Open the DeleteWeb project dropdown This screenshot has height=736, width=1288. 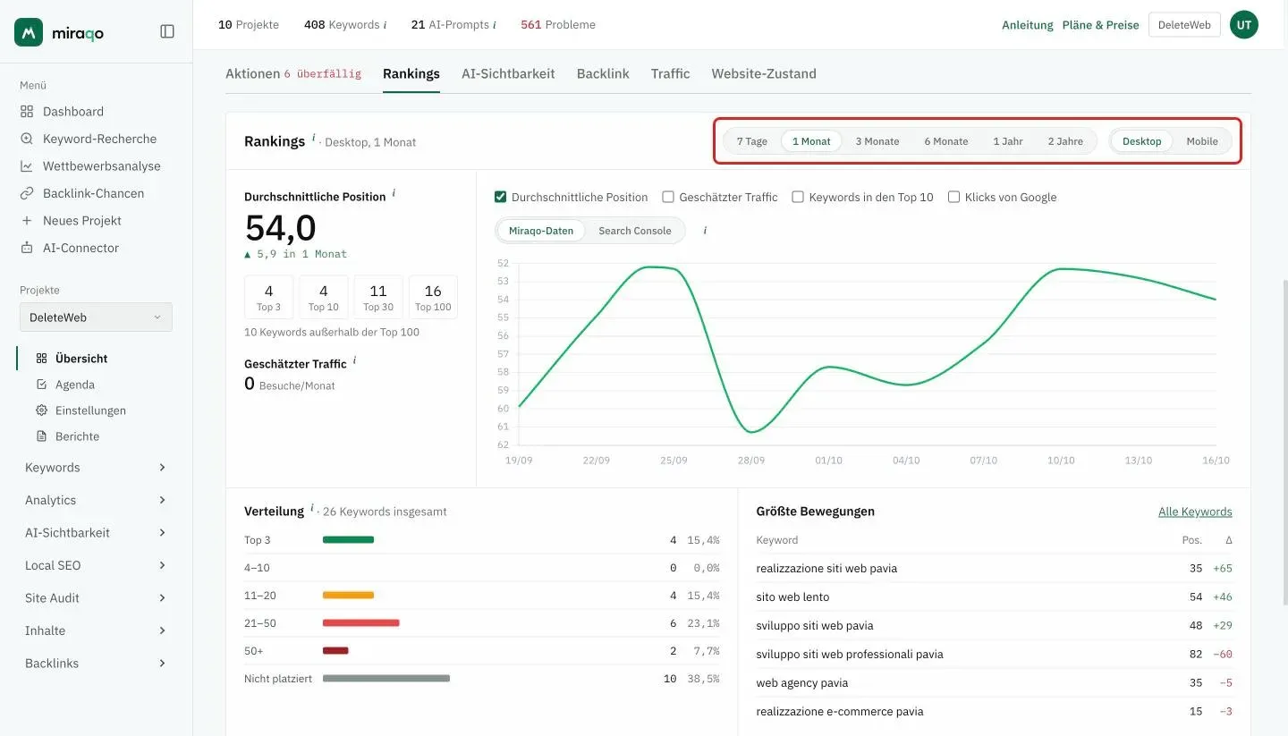click(96, 317)
